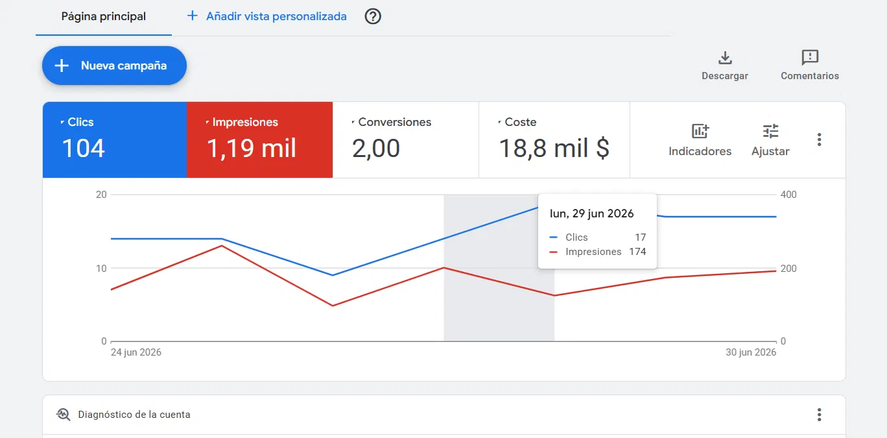Switch to Página principal tab
Viewport: 887px width, 438px height.
104,17
